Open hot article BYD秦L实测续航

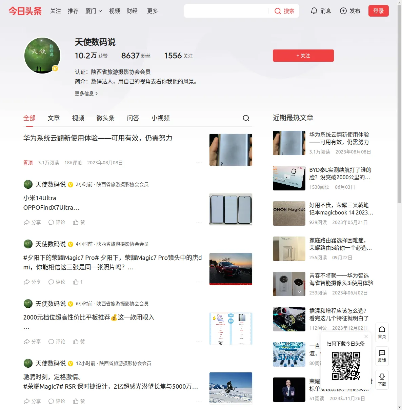[340, 173]
